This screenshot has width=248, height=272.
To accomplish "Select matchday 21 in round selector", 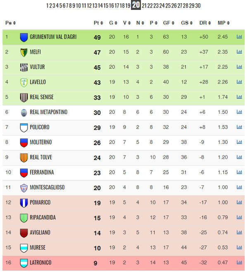I will 144,5.
